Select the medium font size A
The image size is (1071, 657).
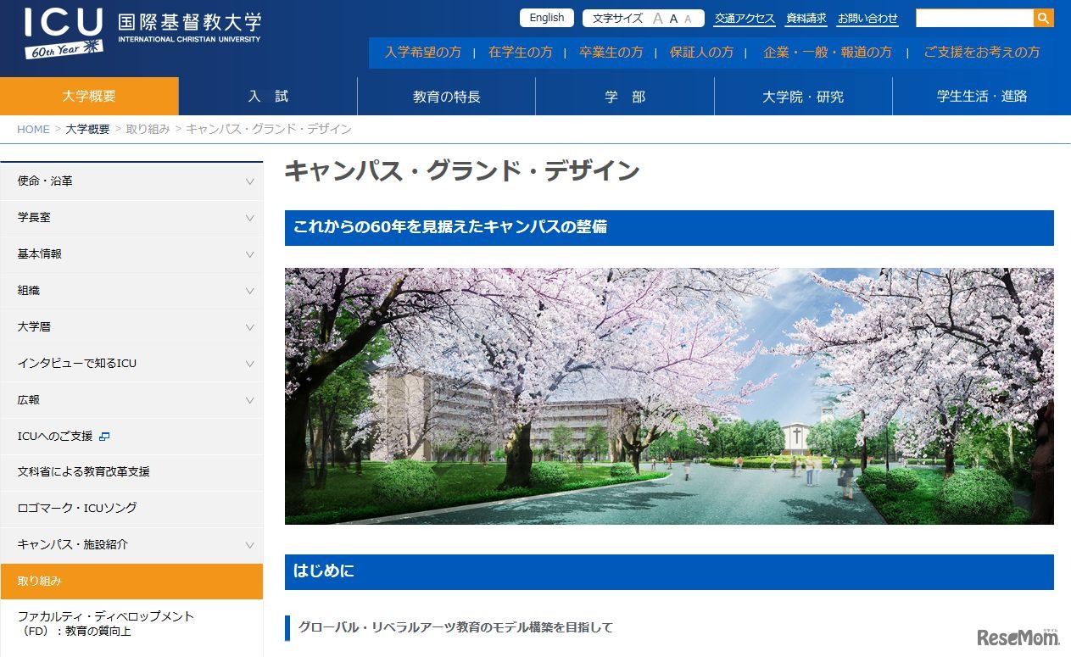click(x=673, y=19)
